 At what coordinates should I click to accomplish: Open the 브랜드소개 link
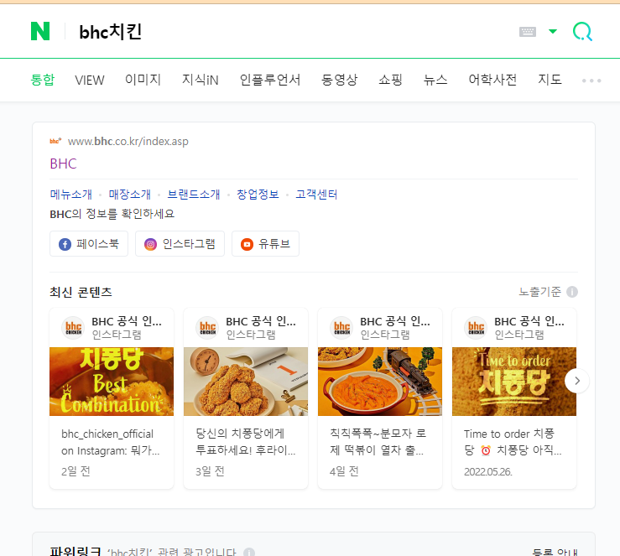coord(194,194)
